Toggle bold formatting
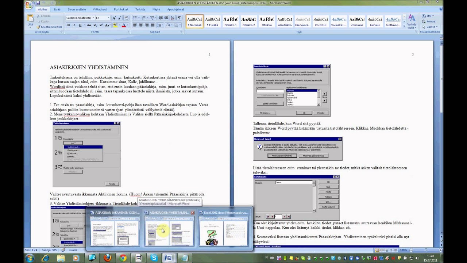467x263 pixels. click(69, 25)
